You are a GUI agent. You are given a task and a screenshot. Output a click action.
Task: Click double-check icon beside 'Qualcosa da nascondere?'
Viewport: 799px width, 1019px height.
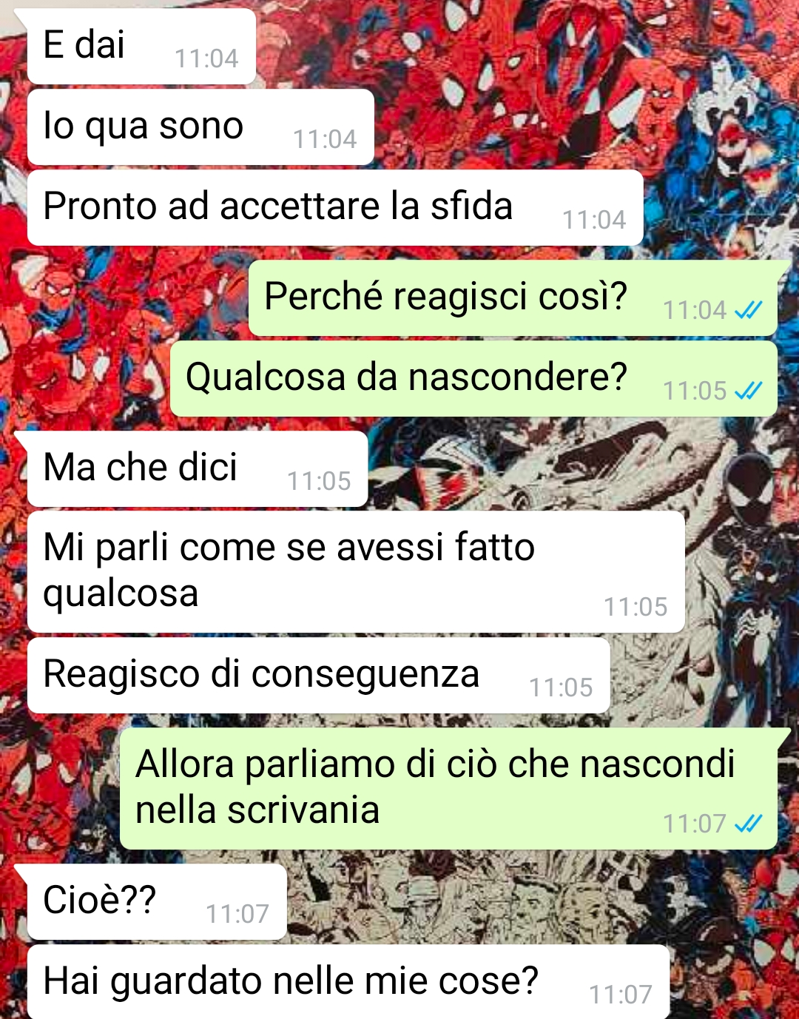tap(749, 391)
